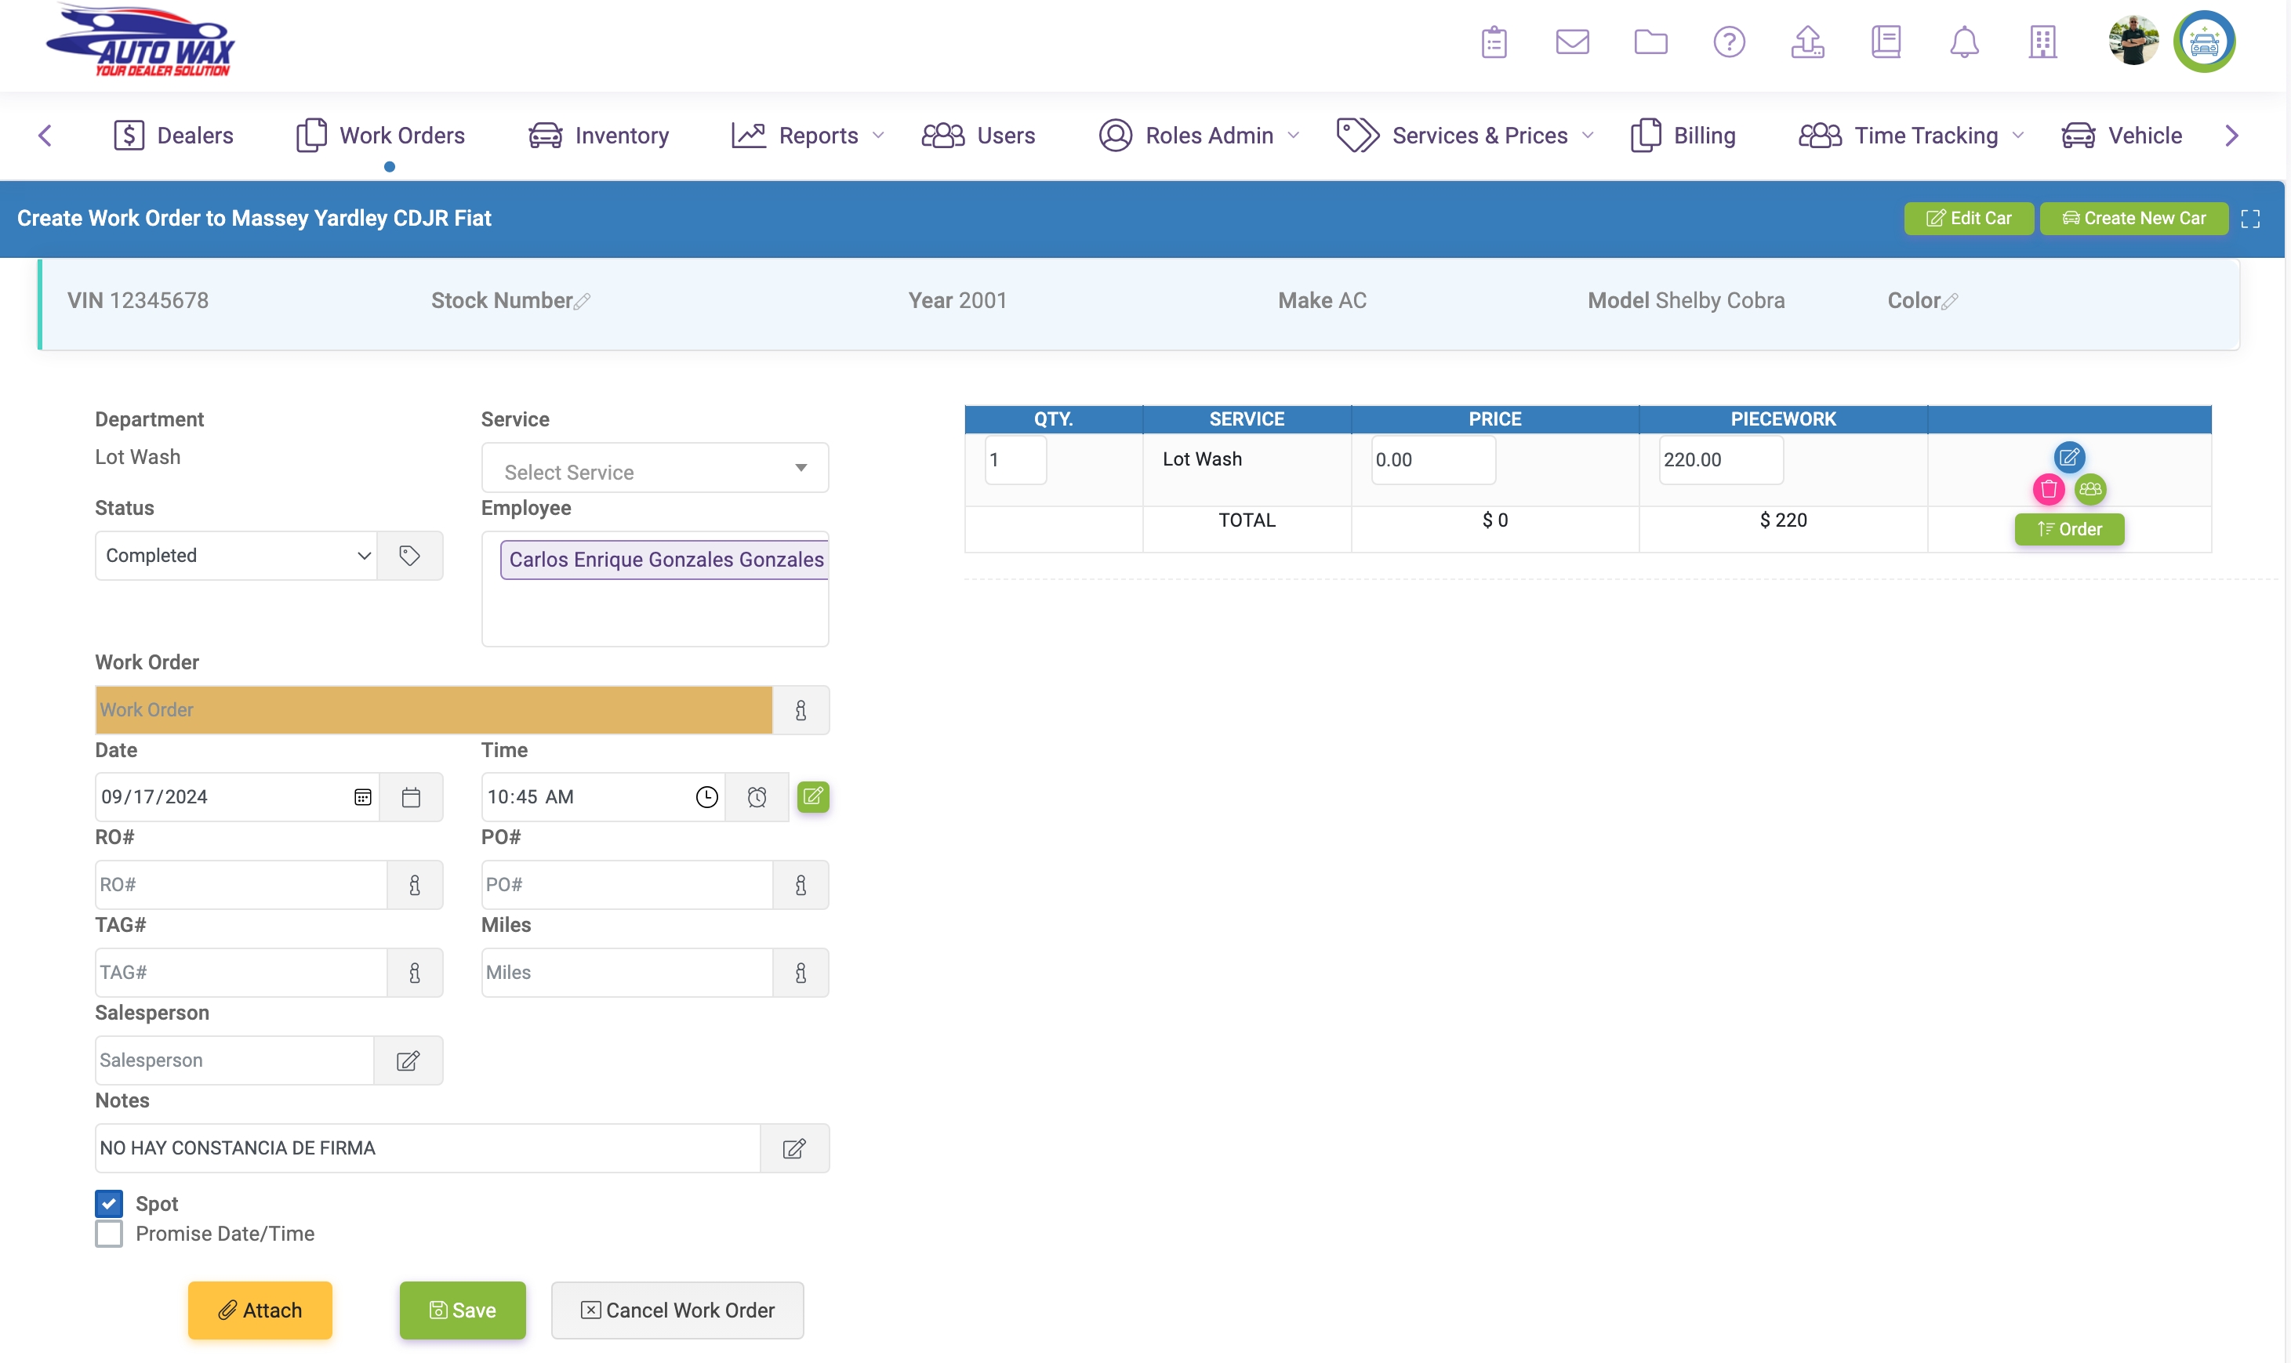2291x1363 pixels.
Task: Click the Cancel Work Order button
Action: click(x=677, y=1310)
